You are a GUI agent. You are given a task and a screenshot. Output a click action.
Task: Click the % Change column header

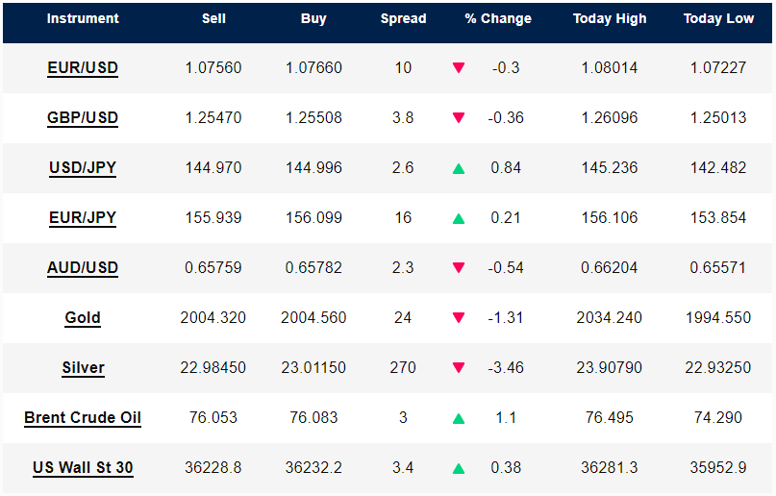pyautogui.click(x=497, y=18)
